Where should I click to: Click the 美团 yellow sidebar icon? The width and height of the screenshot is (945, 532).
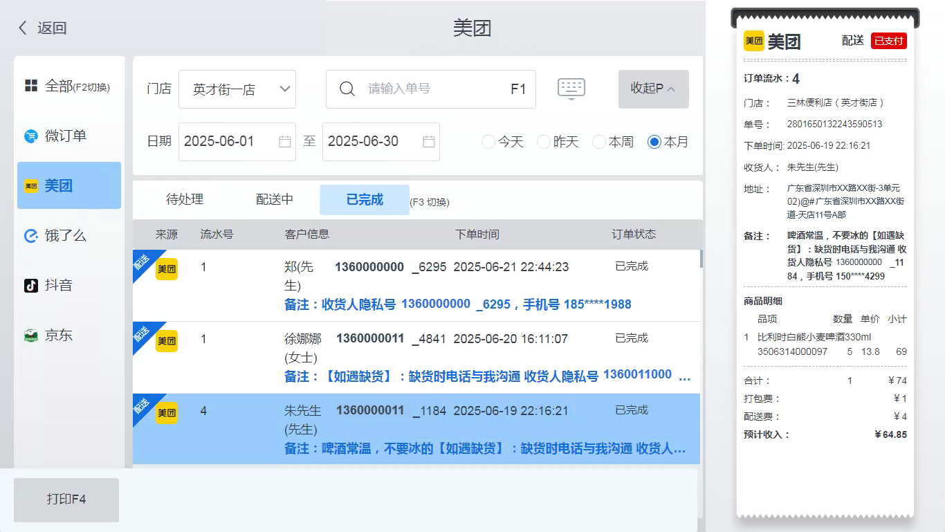point(31,186)
